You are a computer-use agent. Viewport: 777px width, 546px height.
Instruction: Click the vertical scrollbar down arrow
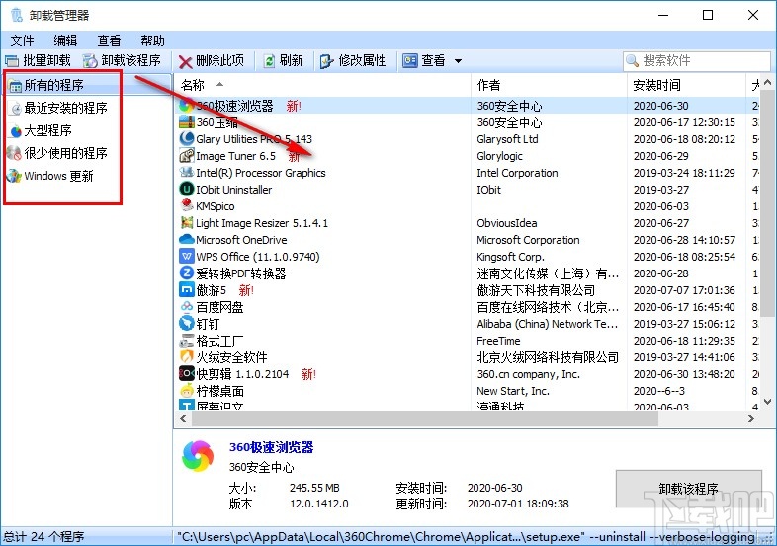point(767,402)
